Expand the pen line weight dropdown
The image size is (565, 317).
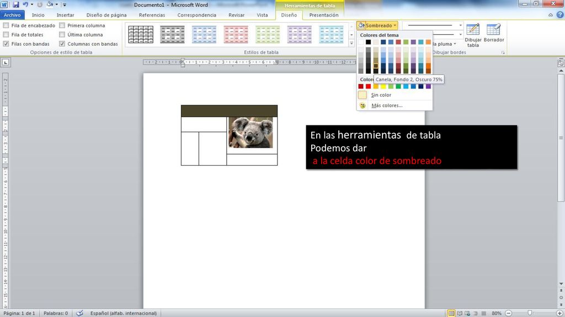tap(460, 35)
